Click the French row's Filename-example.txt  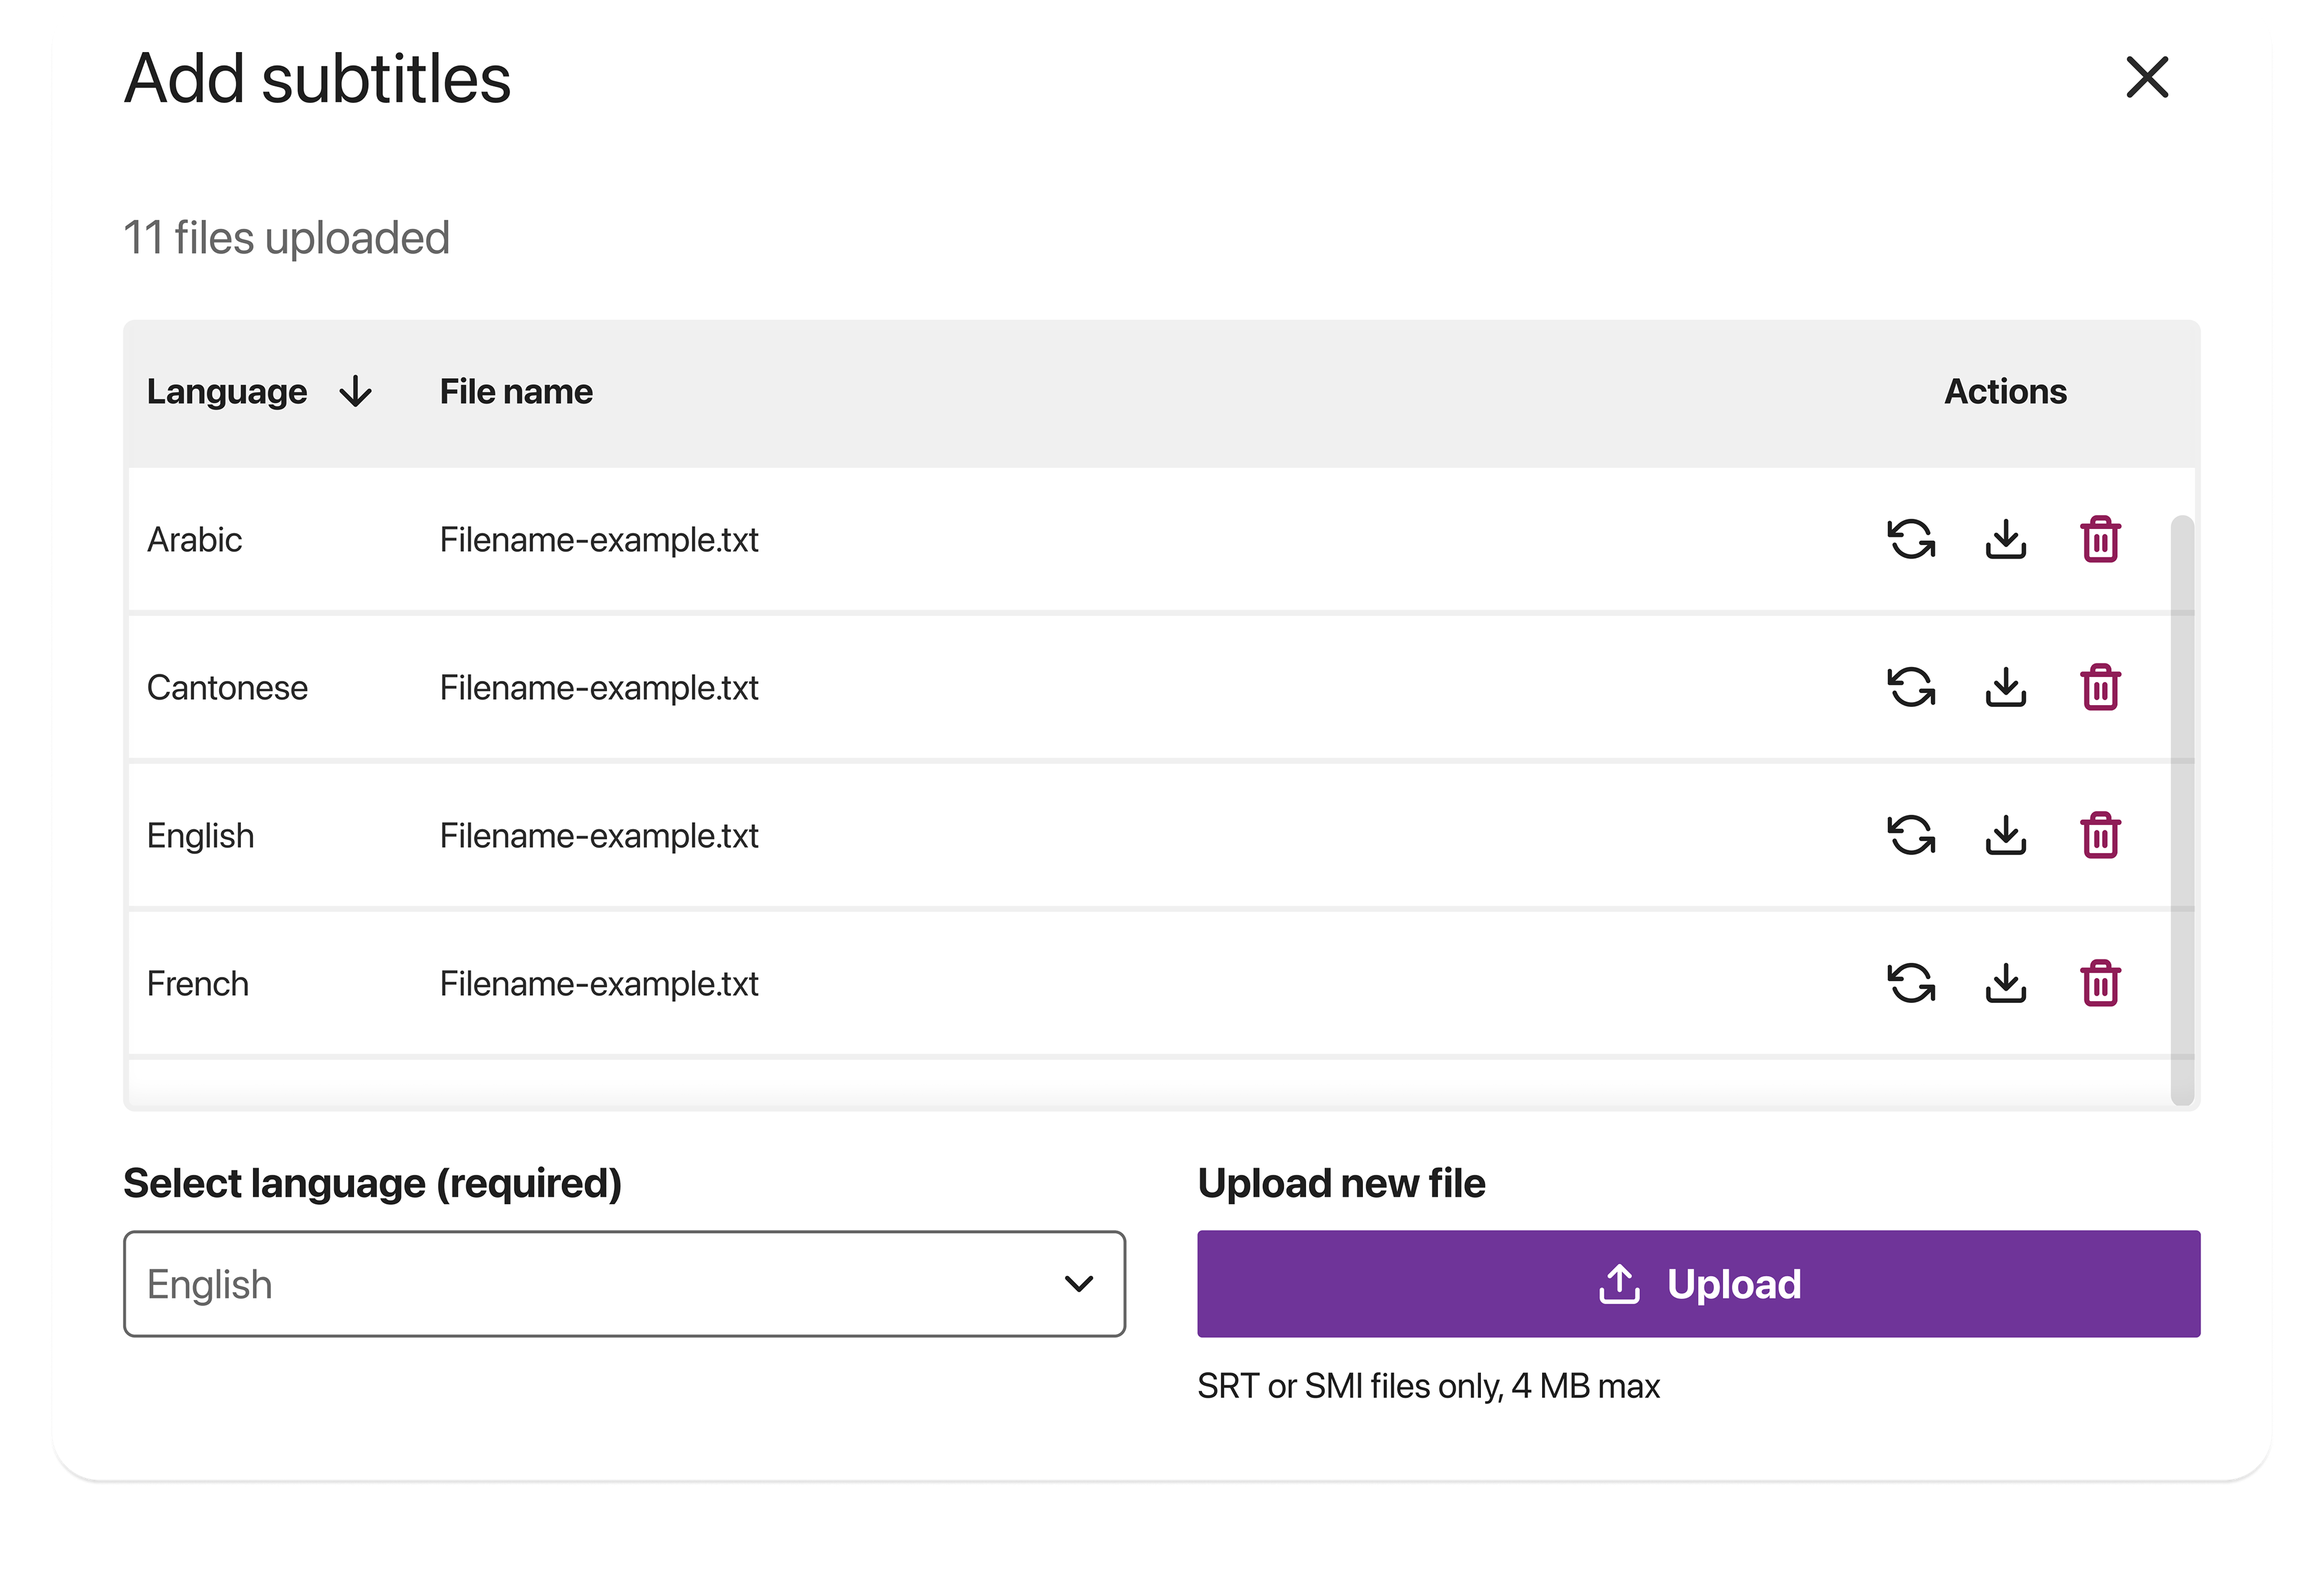[599, 984]
